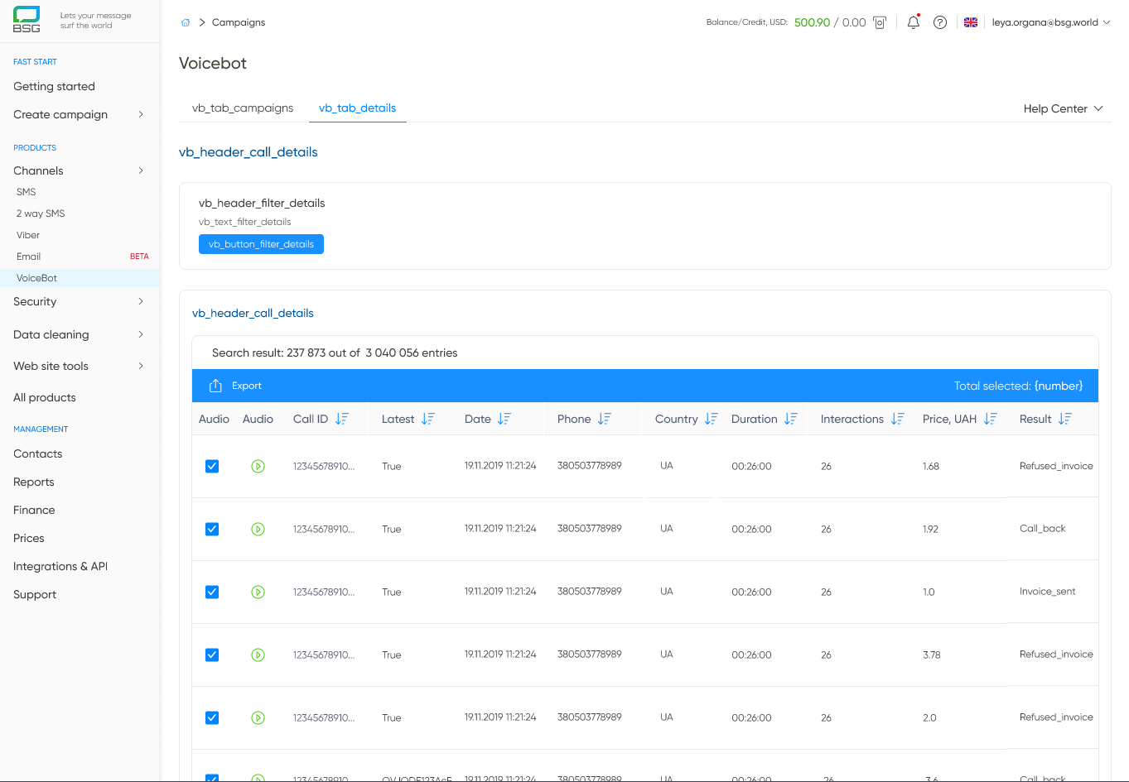1129x782 pixels.
Task: Play the audio in the second call row
Action: coord(258,529)
